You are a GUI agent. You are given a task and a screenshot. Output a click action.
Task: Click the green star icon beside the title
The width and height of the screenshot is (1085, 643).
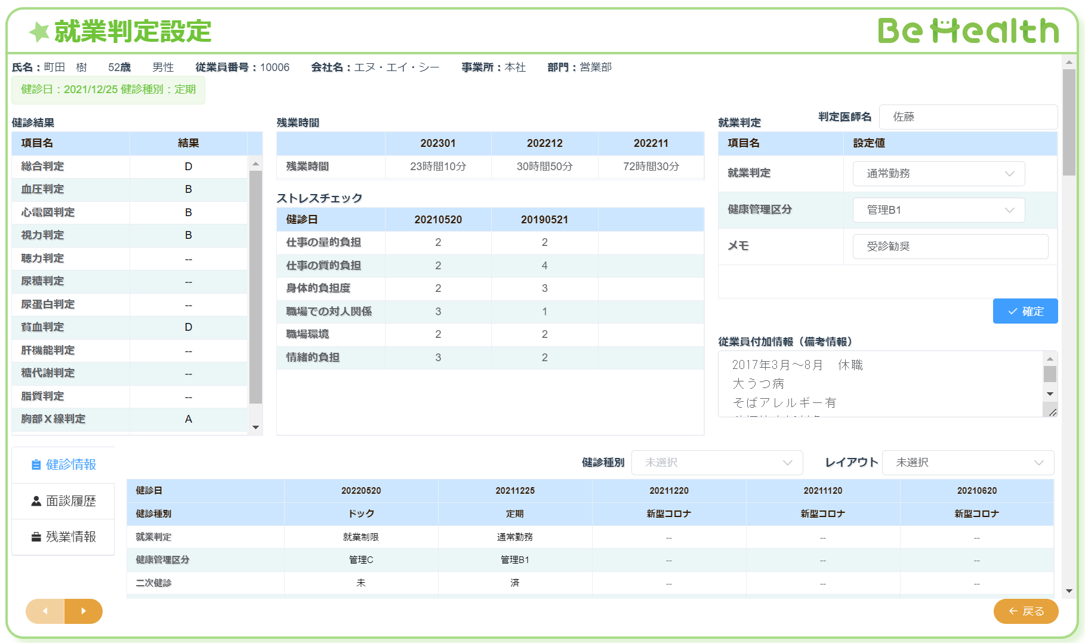point(39,32)
